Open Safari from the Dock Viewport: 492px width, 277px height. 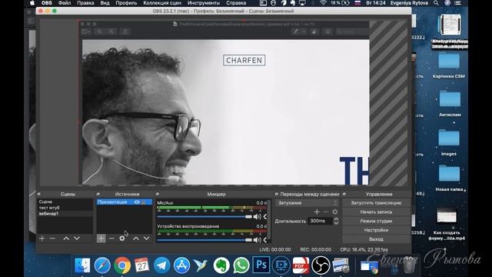click(102, 265)
